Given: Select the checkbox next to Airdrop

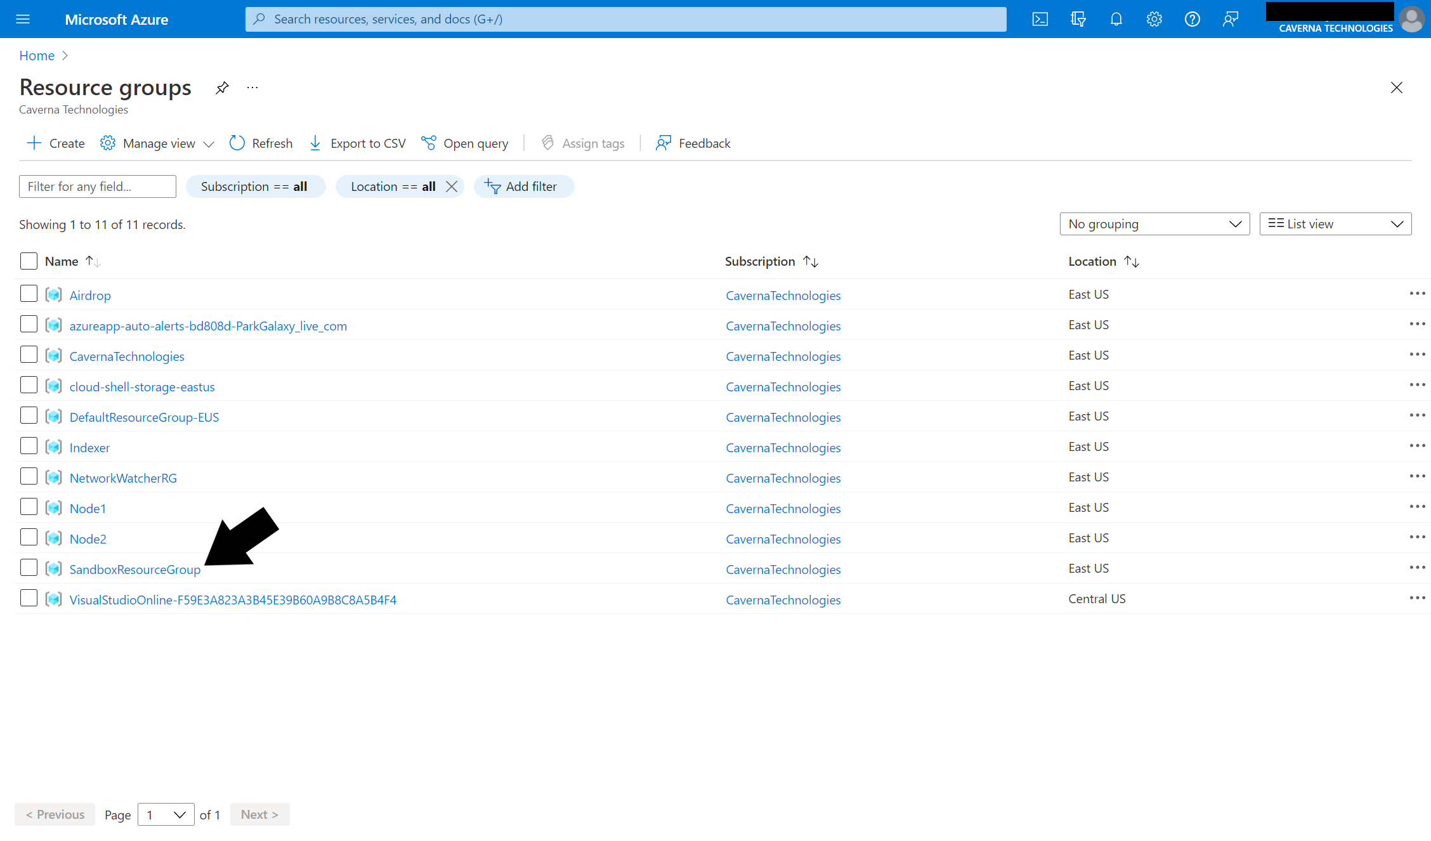Looking at the screenshot, I should click(27, 294).
